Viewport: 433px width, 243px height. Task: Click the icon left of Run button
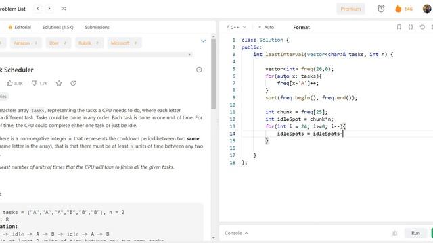395,233
